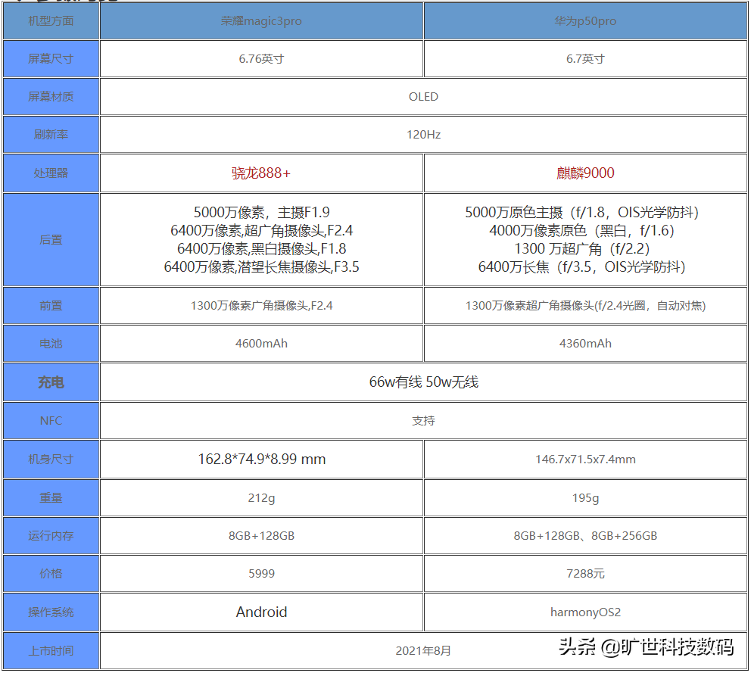Click the 后置 row label

pos(51,239)
